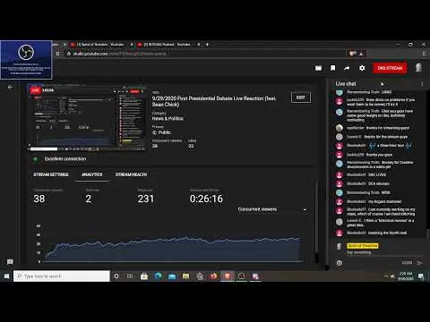Click the feedback icon at bottom left

click(x=10, y=262)
